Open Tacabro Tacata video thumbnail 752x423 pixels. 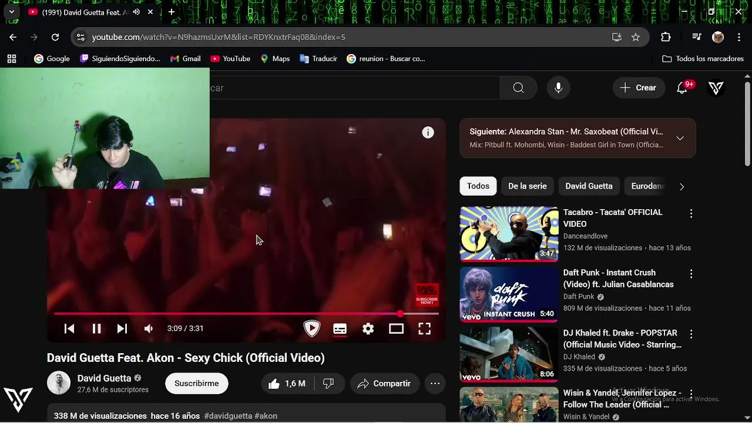click(509, 233)
